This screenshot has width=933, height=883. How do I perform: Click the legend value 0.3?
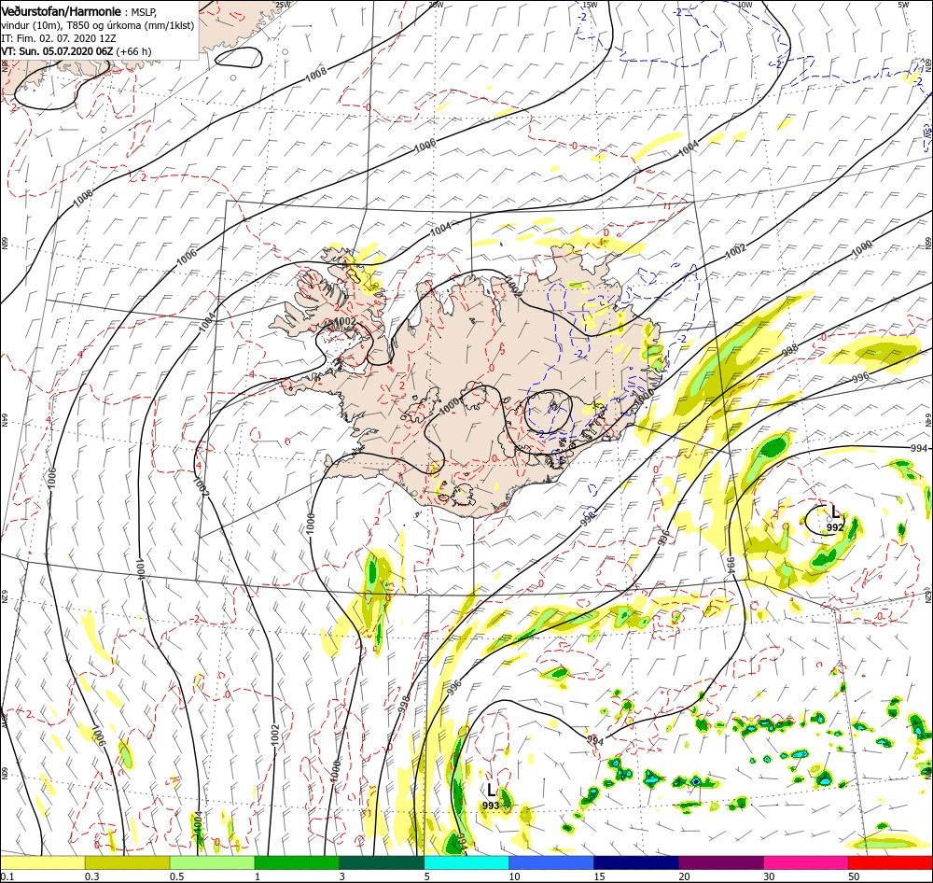pyautogui.click(x=91, y=876)
